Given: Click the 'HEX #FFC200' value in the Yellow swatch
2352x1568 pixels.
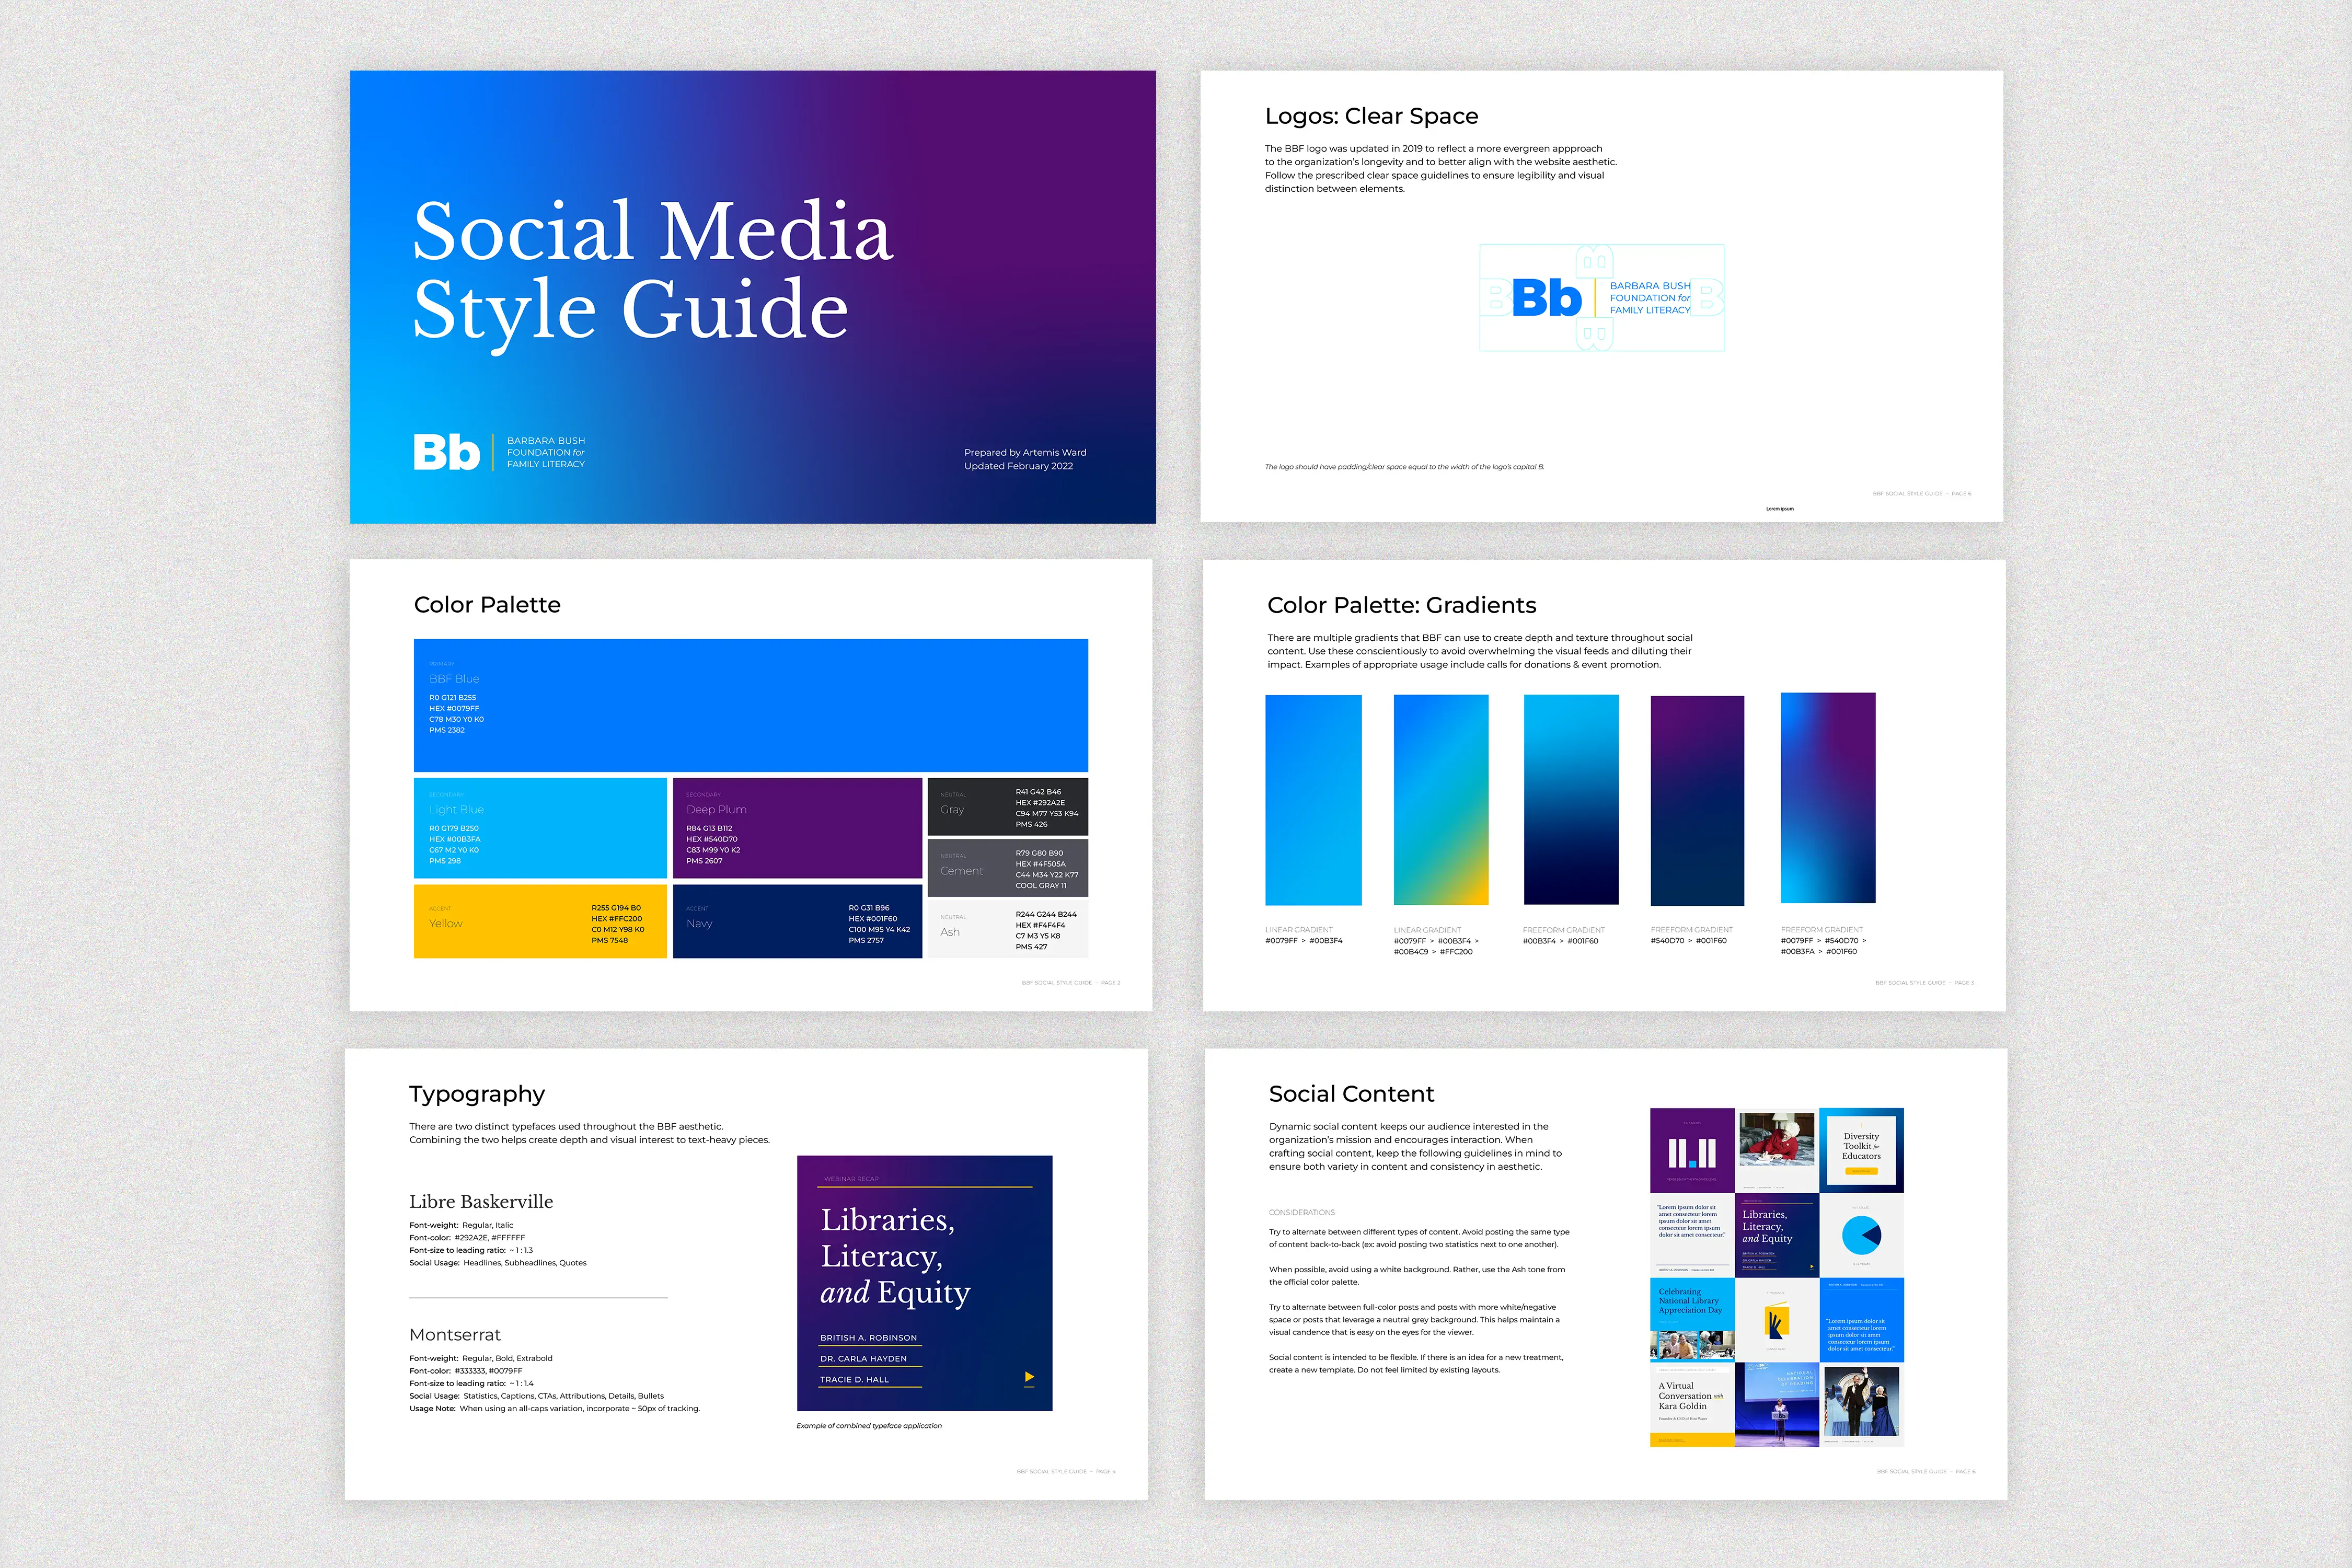Looking at the screenshot, I should pyautogui.click(x=617, y=919).
